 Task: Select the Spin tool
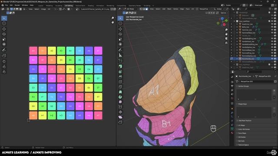(x=120, y=97)
